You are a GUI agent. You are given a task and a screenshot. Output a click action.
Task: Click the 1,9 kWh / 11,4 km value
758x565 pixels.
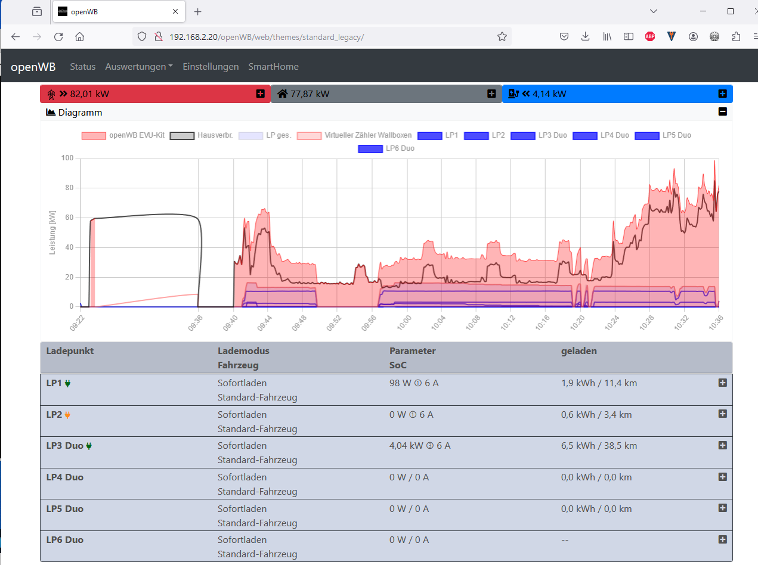599,383
